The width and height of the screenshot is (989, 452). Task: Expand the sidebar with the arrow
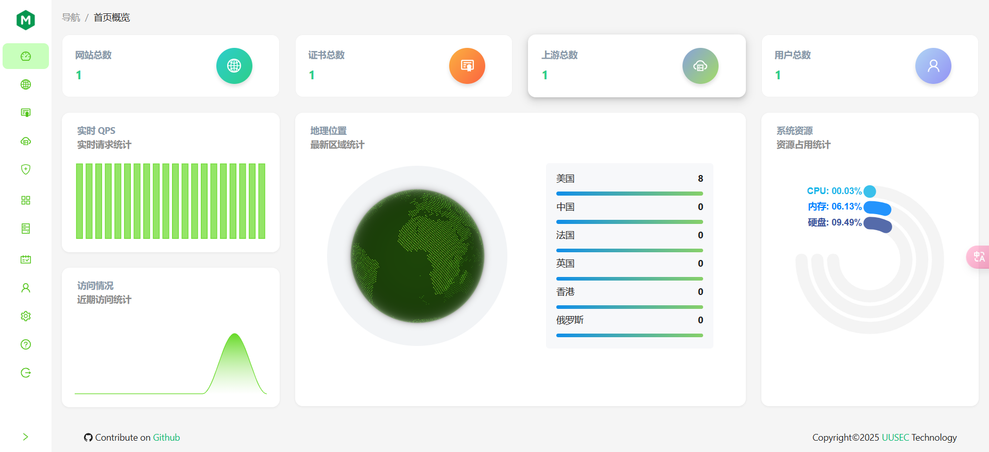pyautogui.click(x=26, y=437)
